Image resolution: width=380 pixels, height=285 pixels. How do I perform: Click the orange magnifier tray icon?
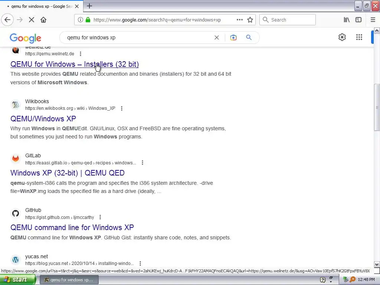click(353, 280)
